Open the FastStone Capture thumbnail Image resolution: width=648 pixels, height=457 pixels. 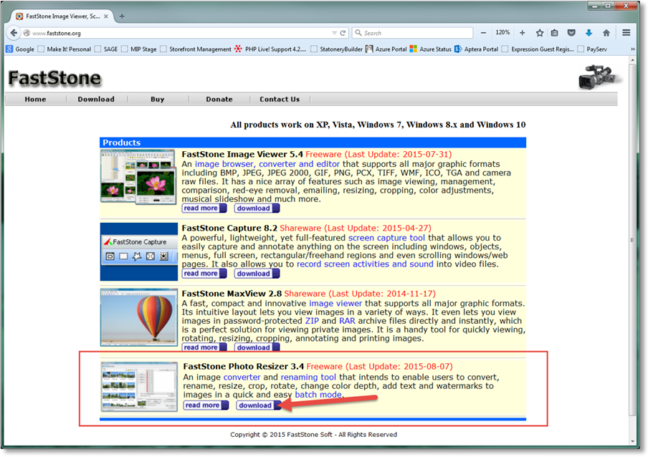139,252
